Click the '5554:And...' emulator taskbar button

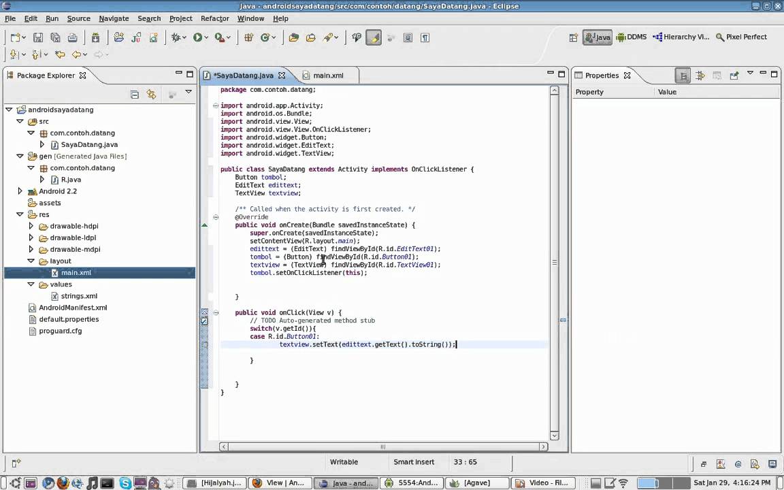click(412, 483)
